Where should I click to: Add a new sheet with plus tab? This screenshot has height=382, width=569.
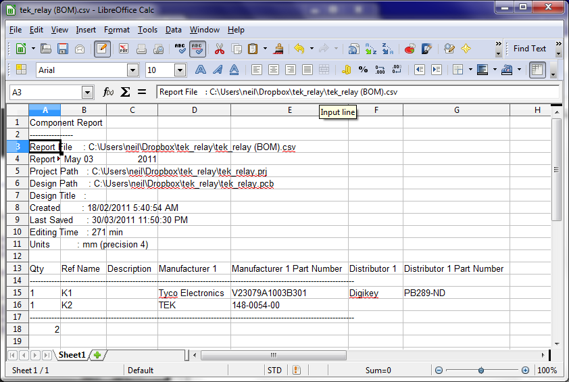(97, 355)
